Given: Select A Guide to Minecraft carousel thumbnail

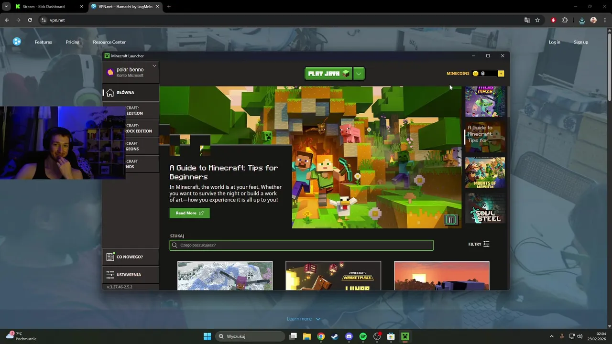Looking at the screenshot, I should (x=485, y=137).
